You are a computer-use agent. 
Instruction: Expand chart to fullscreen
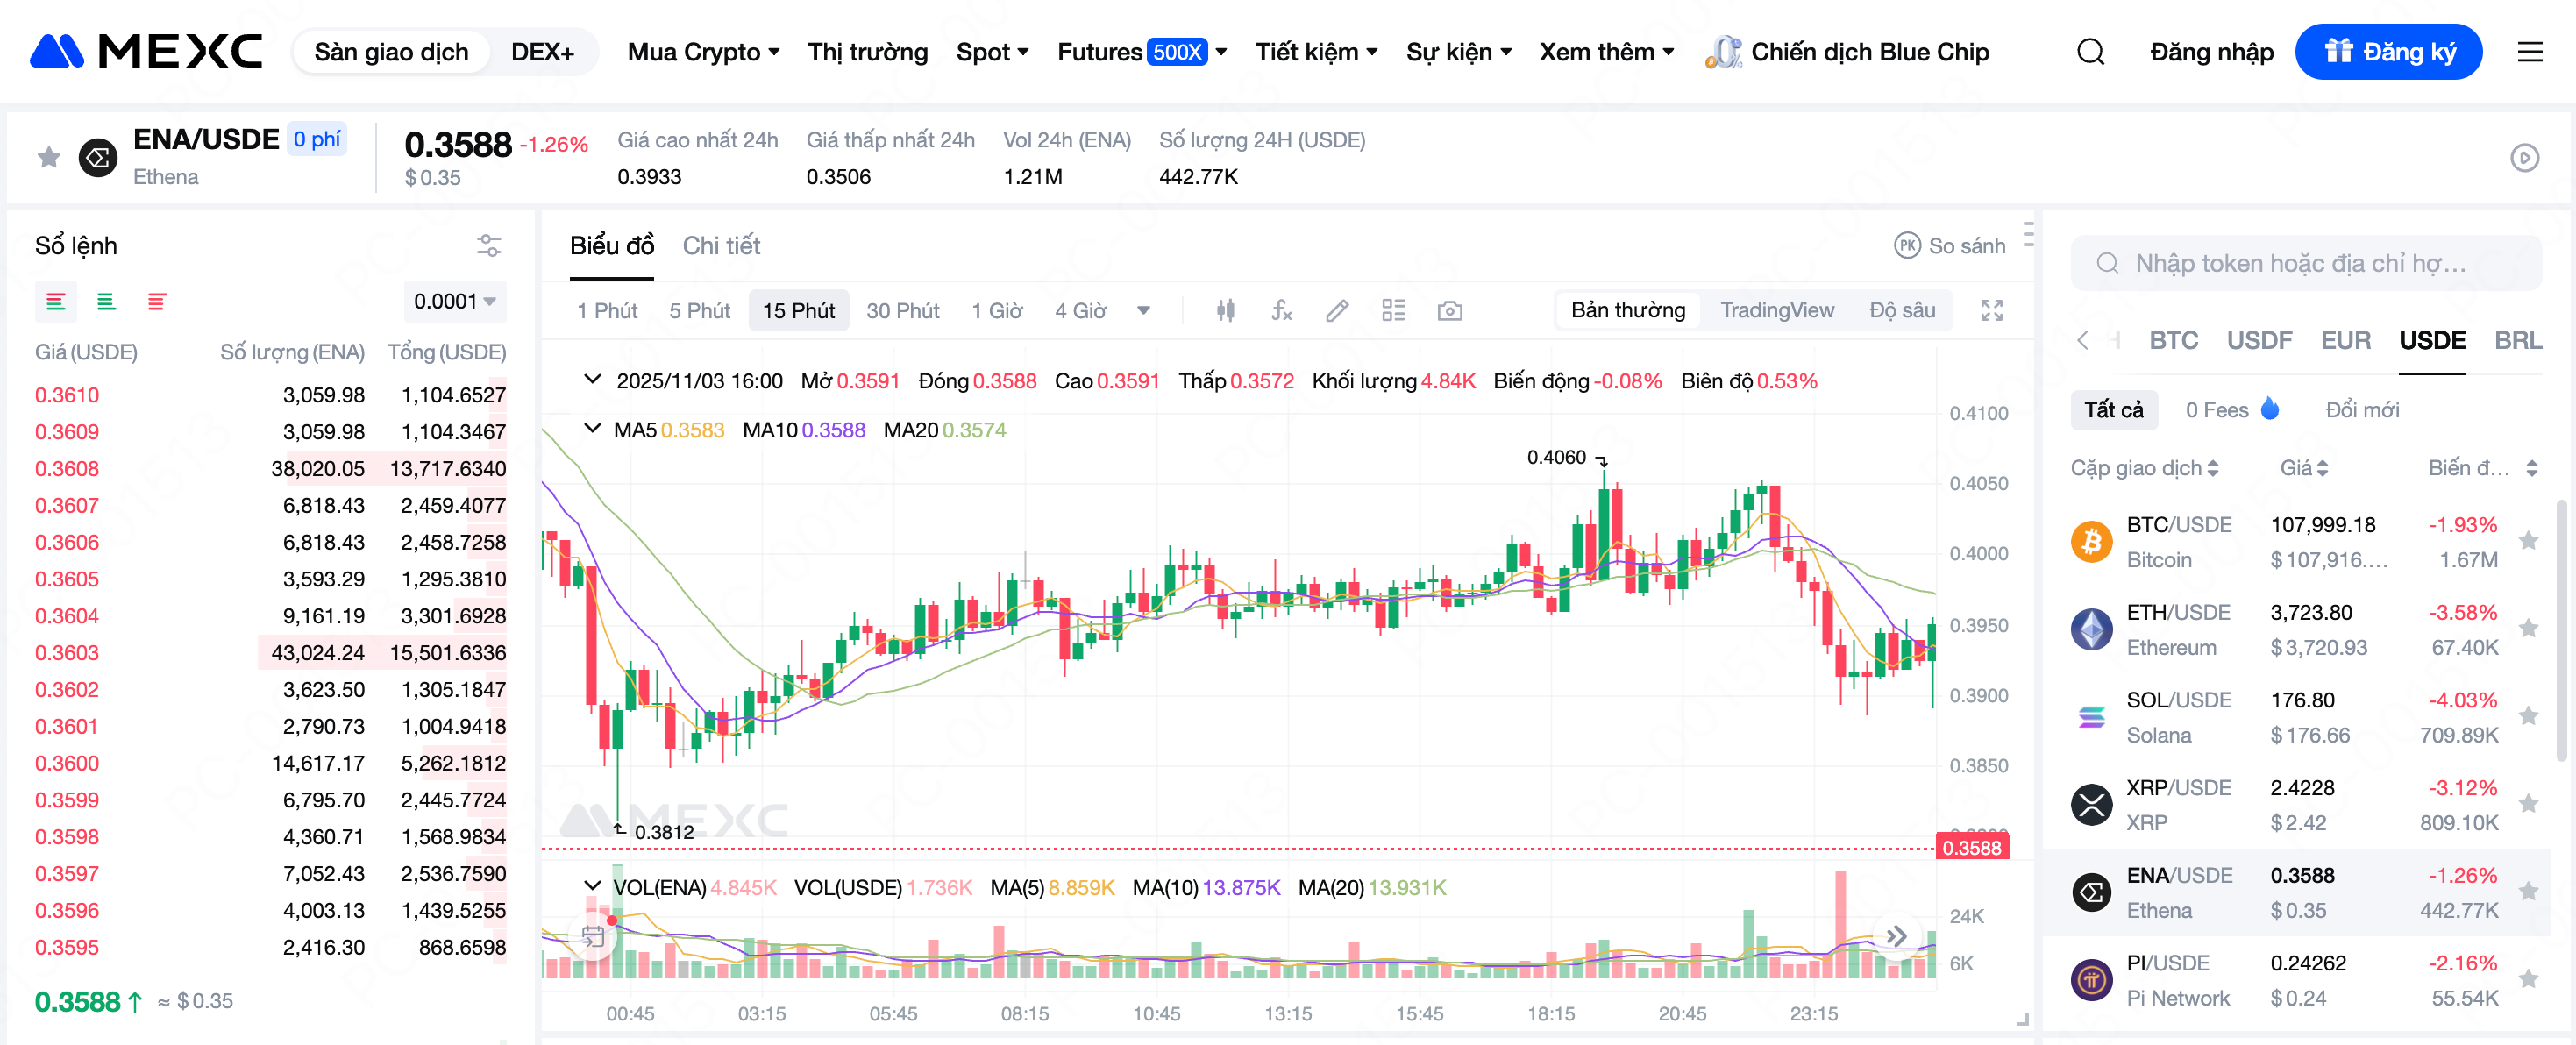click(x=1991, y=311)
